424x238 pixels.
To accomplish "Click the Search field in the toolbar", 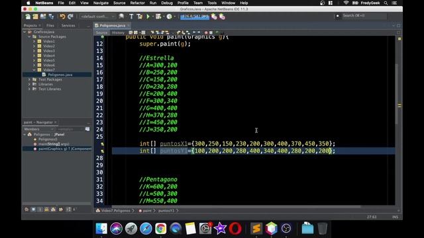I will (364, 16).
